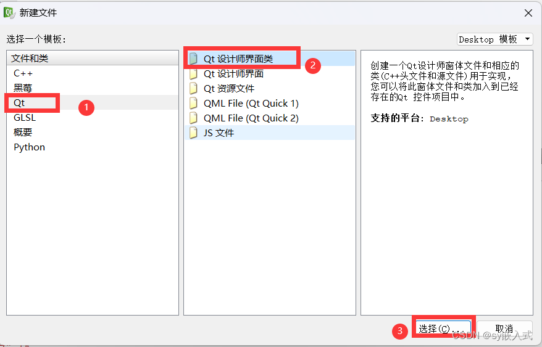Choose QML File (Qt Quick 2) template
Image resolution: width=542 pixels, height=347 pixels.
click(270, 118)
